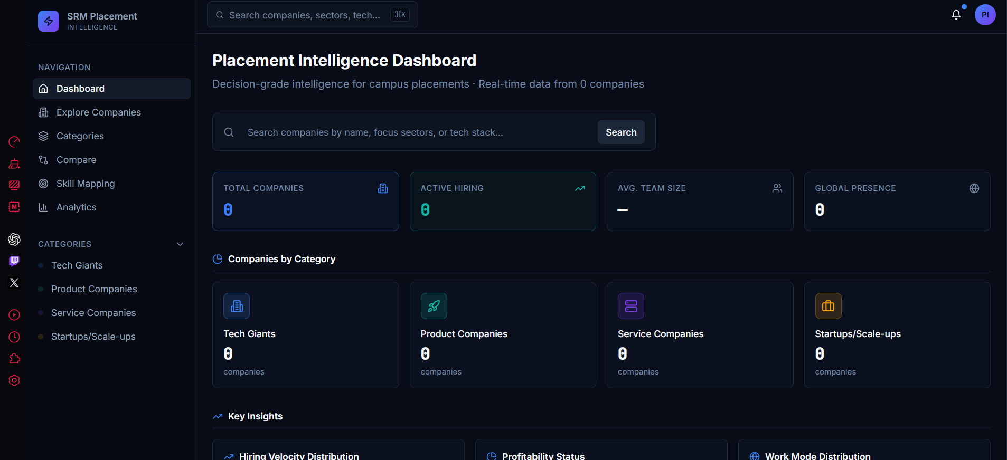
Task: Open GX Cleaner broom in browser sidebar
Action: pos(14,164)
